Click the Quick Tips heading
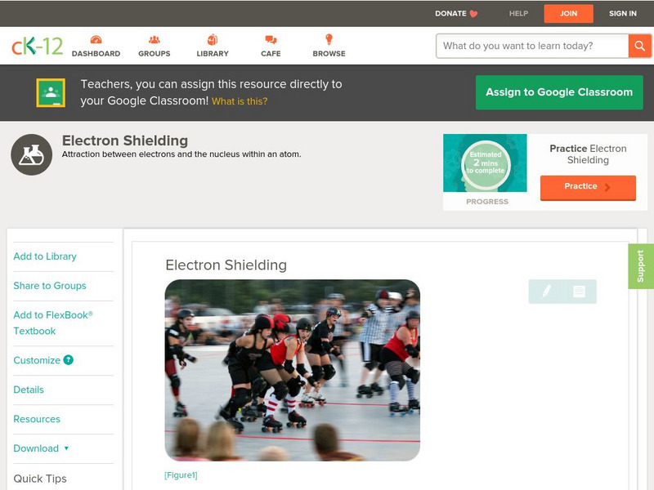 (40, 479)
